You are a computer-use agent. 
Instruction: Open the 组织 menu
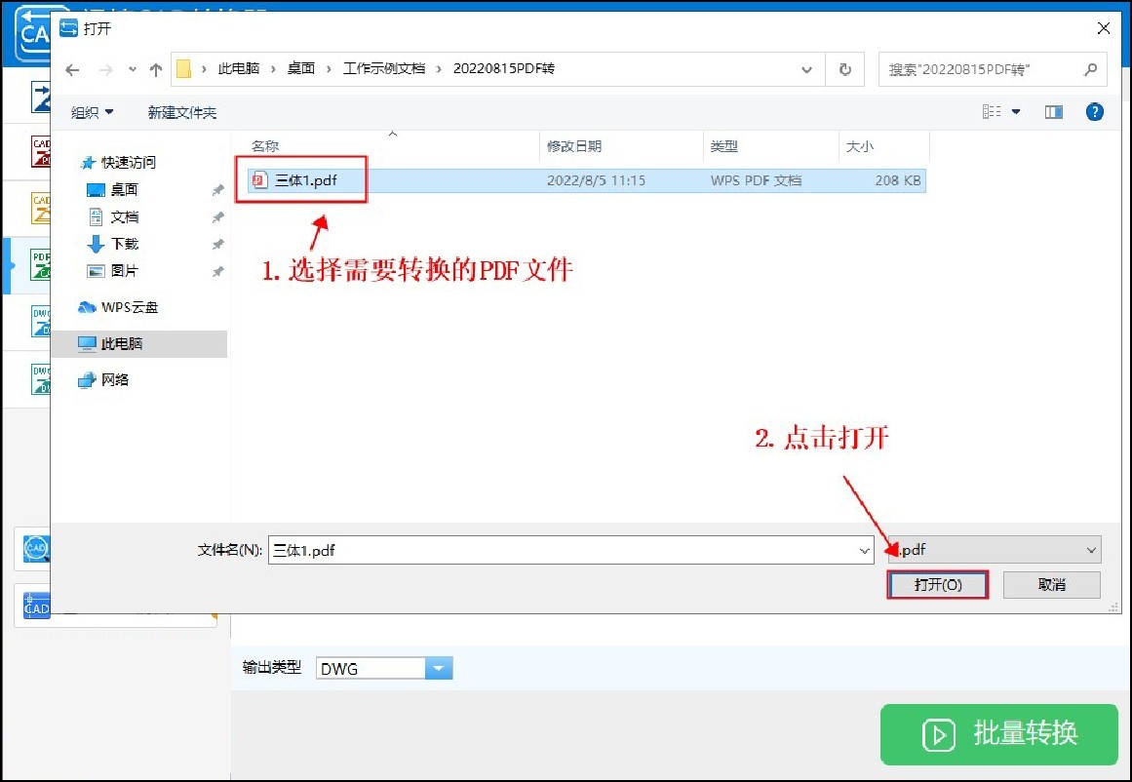(x=91, y=111)
